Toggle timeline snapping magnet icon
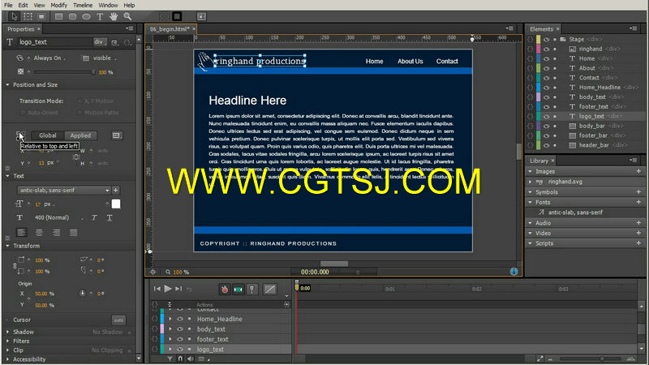The height and width of the screenshot is (365, 649). point(180,359)
